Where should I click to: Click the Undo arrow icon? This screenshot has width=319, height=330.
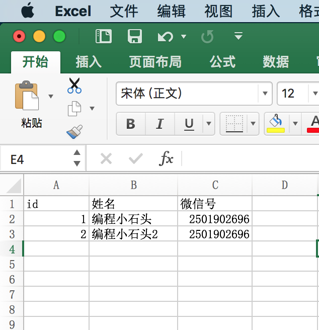166,37
